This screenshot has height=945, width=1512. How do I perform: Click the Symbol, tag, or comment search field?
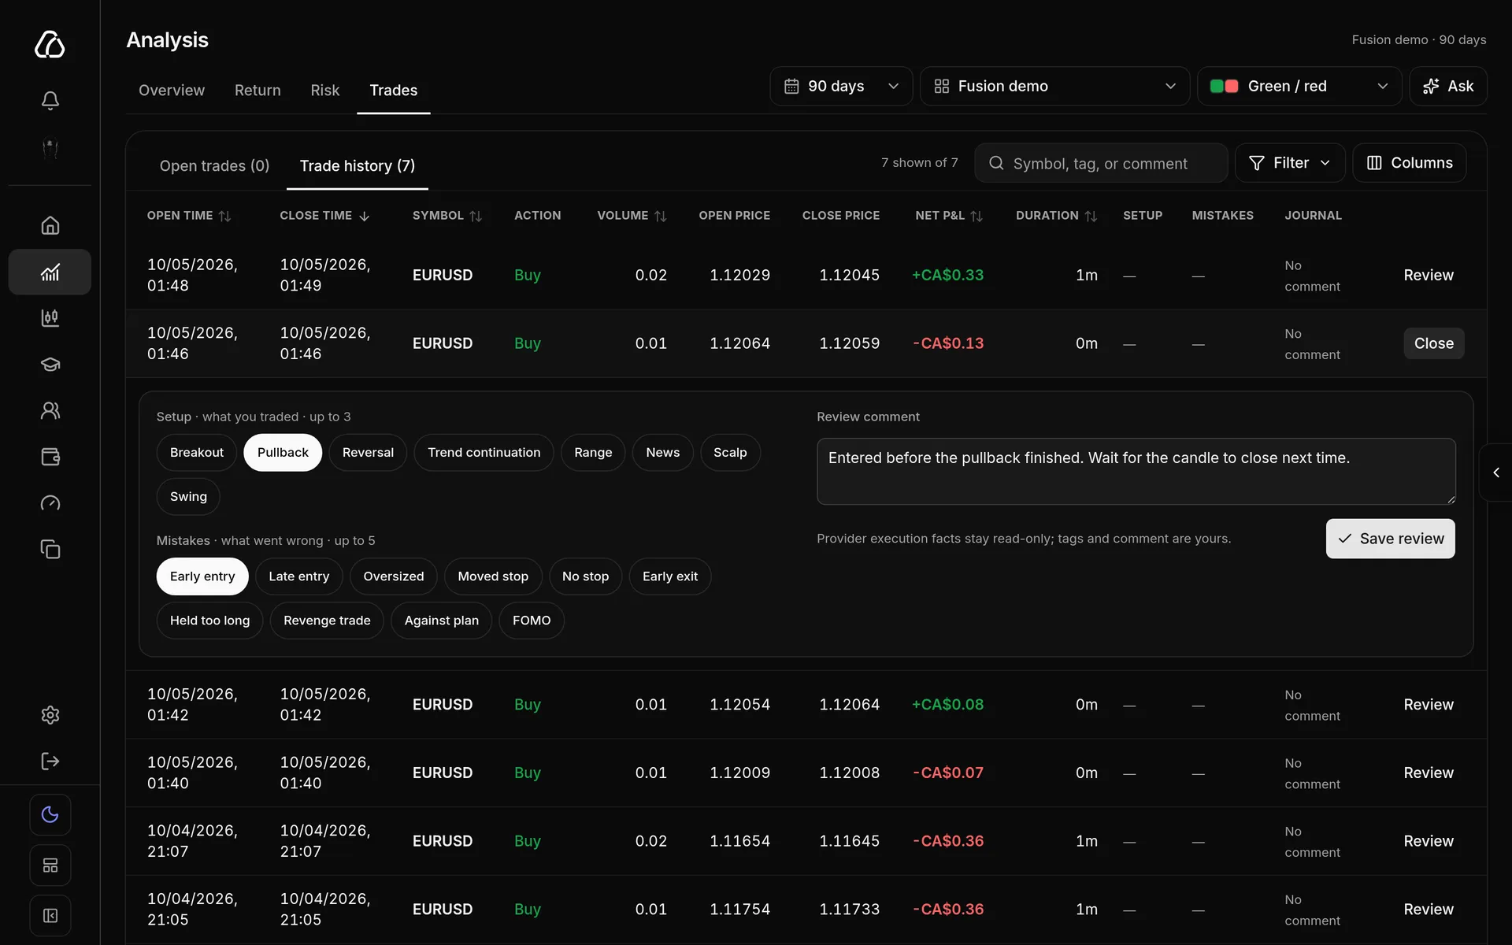pyautogui.click(x=1101, y=163)
